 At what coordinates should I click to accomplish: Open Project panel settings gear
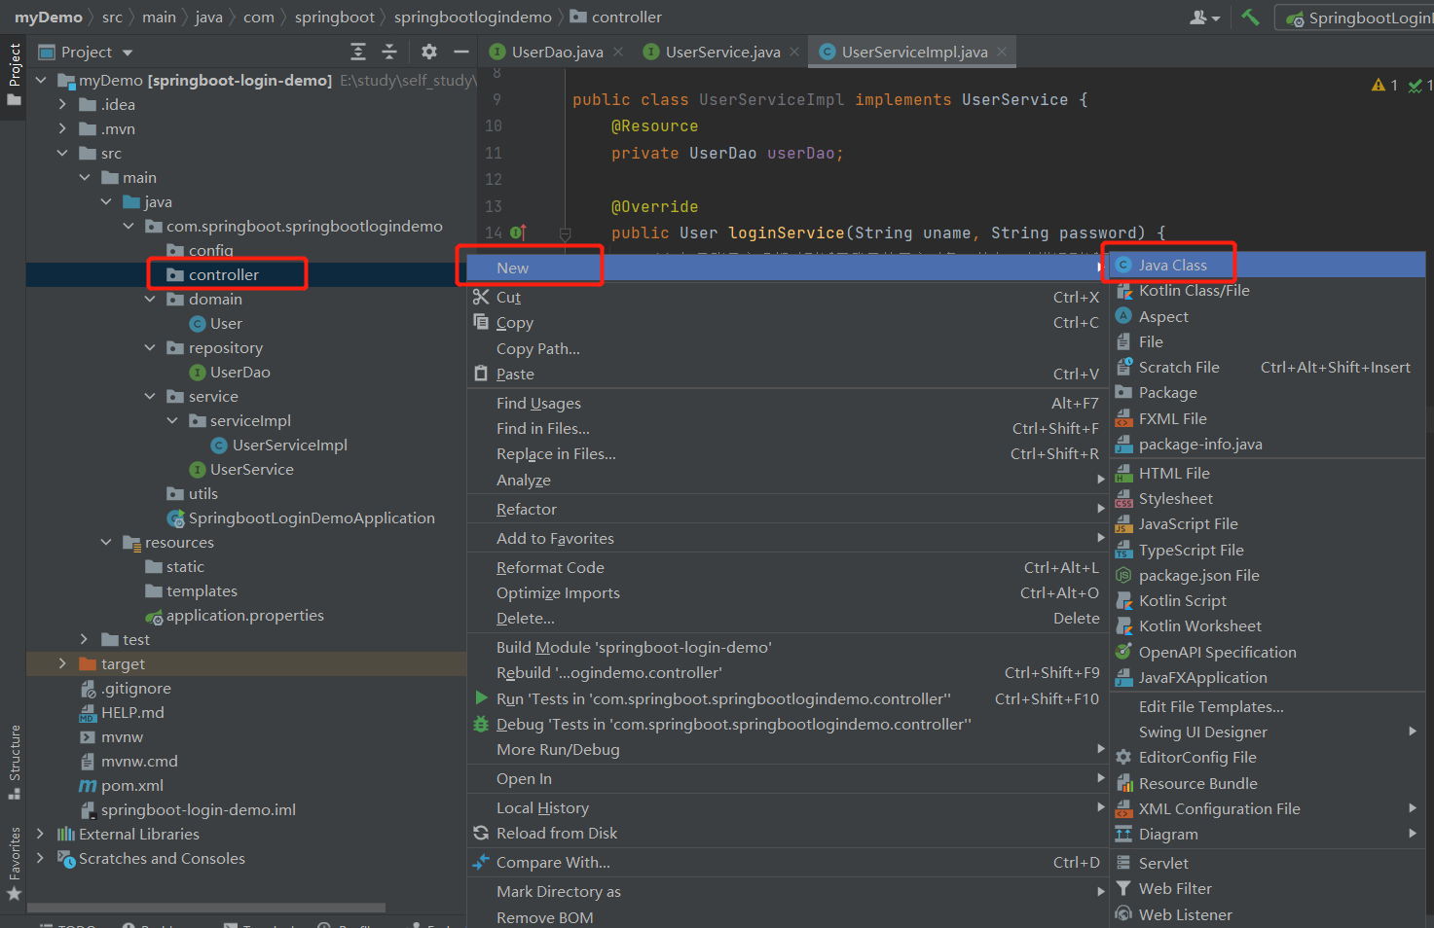pyautogui.click(x=429, y=52)
